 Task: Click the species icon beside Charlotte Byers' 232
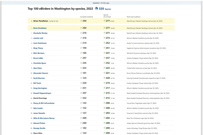104,63
